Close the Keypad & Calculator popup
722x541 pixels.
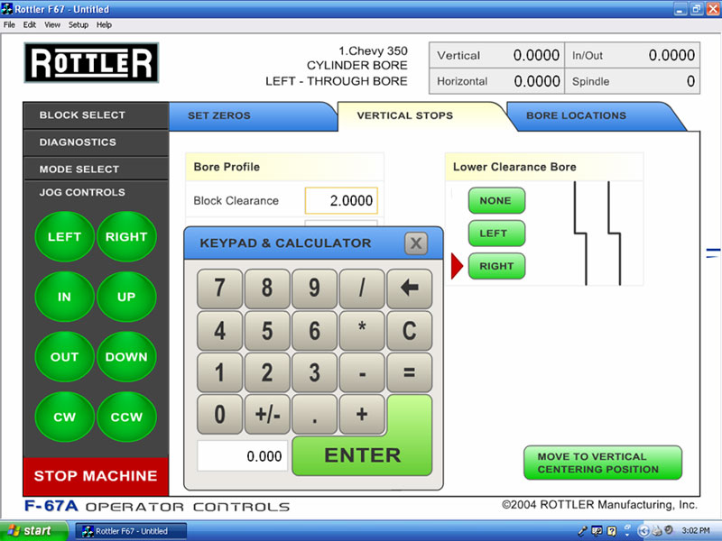(415, 243)
